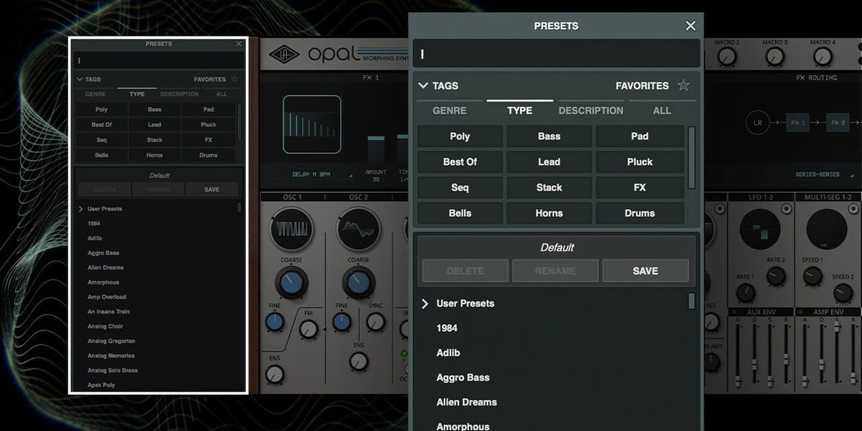862x431 pixels.
Task: Toggle the Best Of tag in enlarged panel
Action: pyautogui.click(x=460, y=162)
